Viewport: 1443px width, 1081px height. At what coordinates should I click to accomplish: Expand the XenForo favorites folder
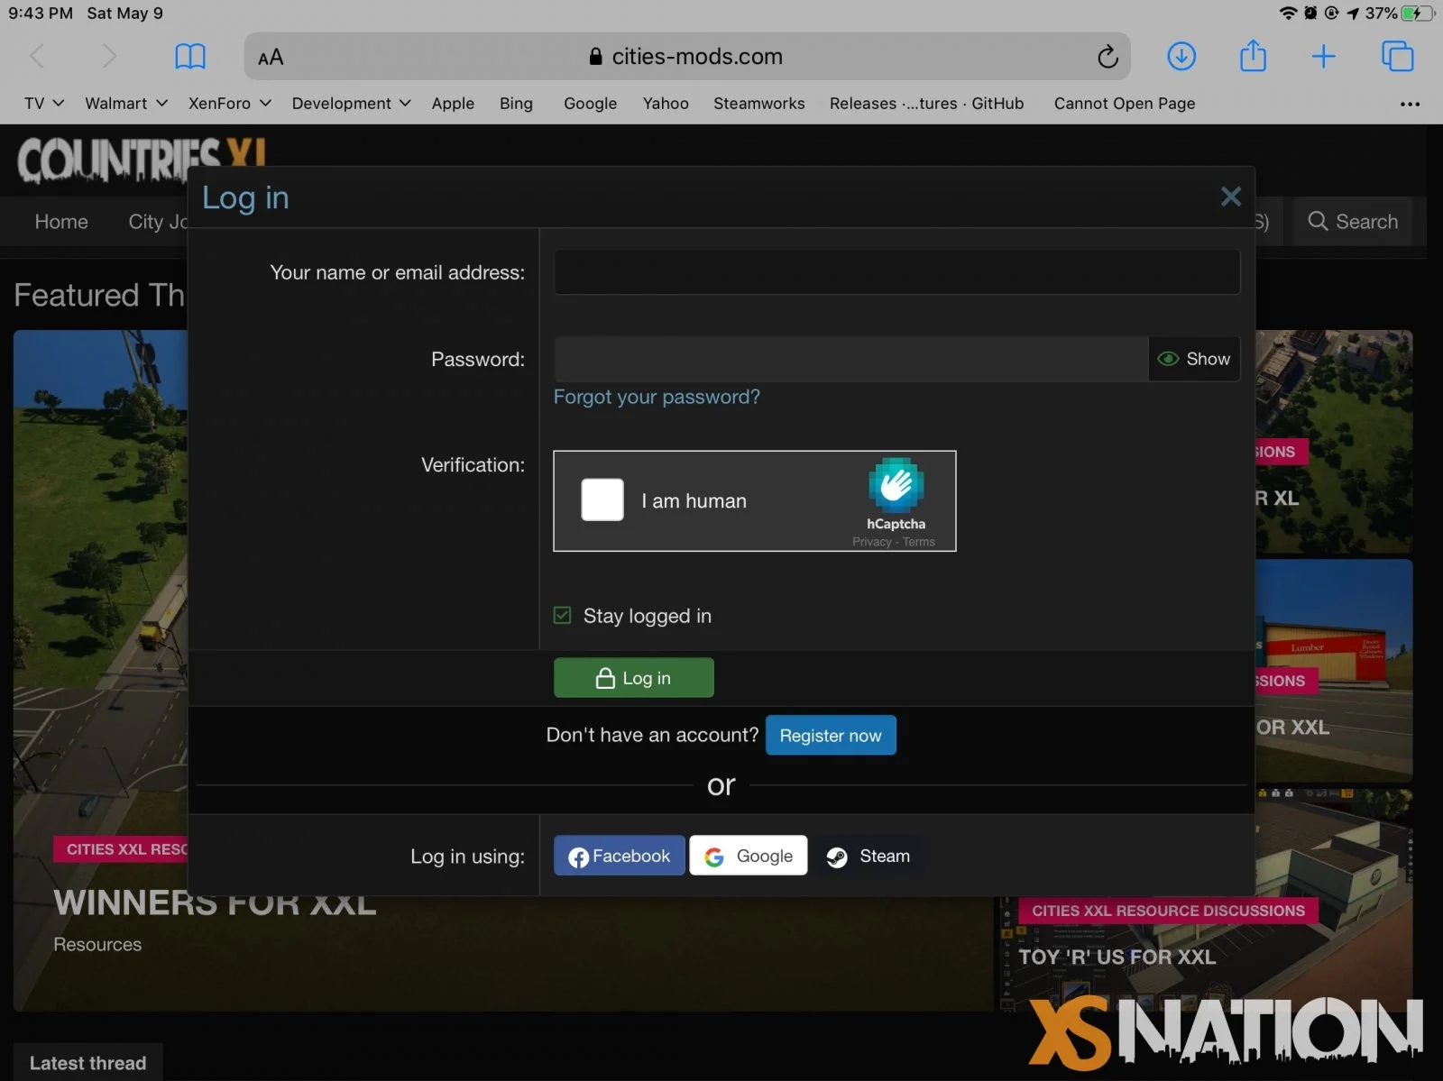(230, 104)
